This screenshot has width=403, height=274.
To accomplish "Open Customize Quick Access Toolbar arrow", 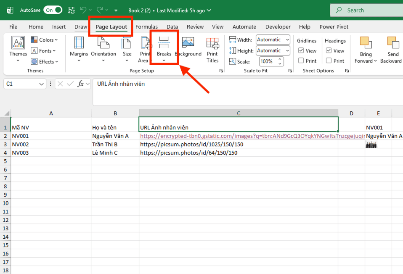I will click(116, 10).
